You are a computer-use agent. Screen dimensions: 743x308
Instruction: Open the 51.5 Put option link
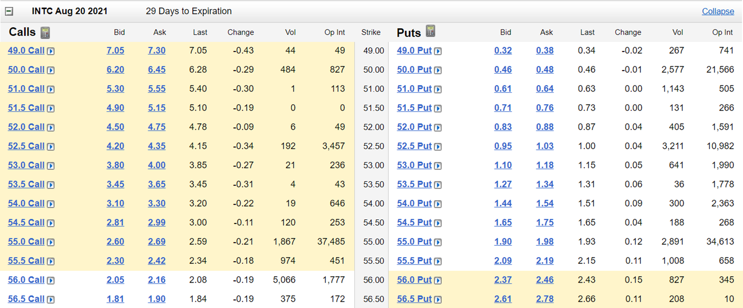point(414,108)
